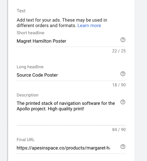Open help icon for Long headline

coord(123,74)
